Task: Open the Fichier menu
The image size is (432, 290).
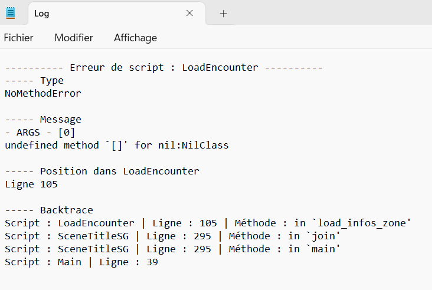Action: 18,38
